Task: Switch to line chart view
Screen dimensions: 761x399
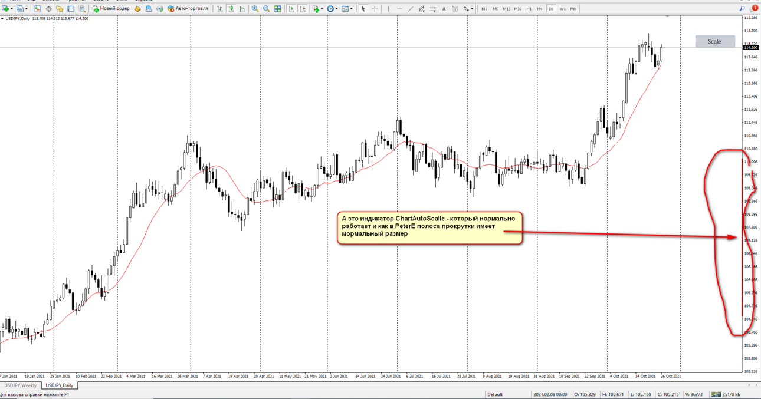Action: coord(242,9)
